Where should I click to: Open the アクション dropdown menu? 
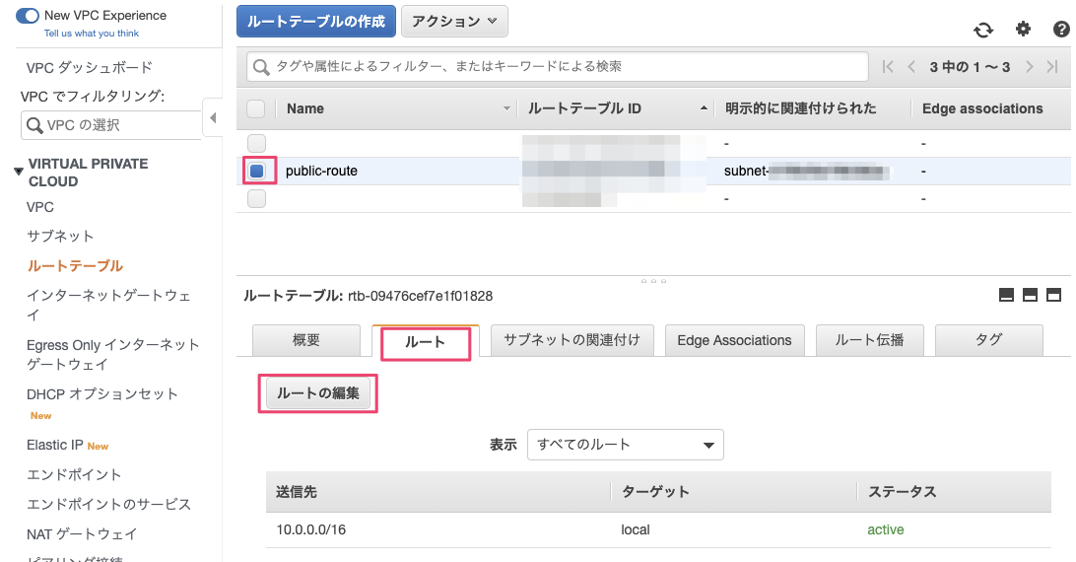[x=454, y=21]
